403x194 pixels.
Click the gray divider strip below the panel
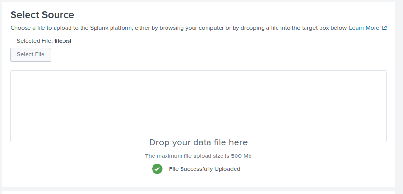(201, 188)
